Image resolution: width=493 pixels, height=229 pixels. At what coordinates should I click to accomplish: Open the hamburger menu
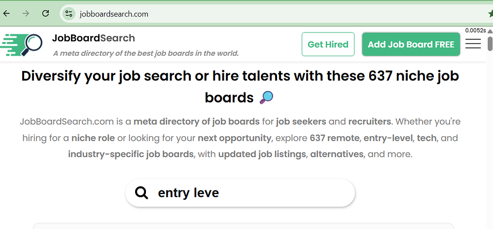pyautogui.click(x=473, y=44)
